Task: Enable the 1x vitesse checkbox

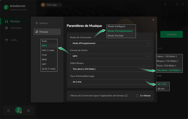Action: 138,96
